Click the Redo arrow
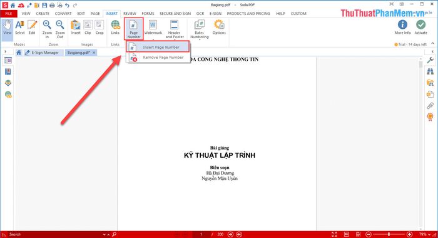This screenshot has width=438, height=238. [75, 5]
